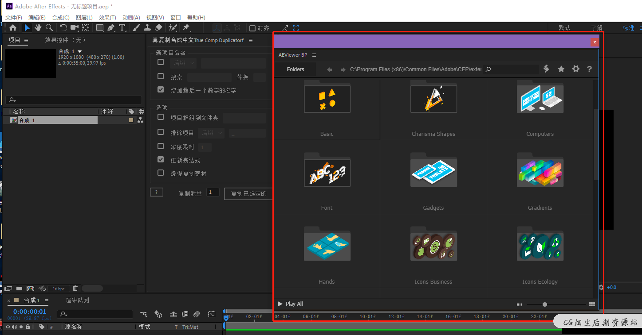Image resolution: width=642 pixels, height=335 pixels.
Task: Enable frame blending icon in timeline
Action: click(185, 314)
